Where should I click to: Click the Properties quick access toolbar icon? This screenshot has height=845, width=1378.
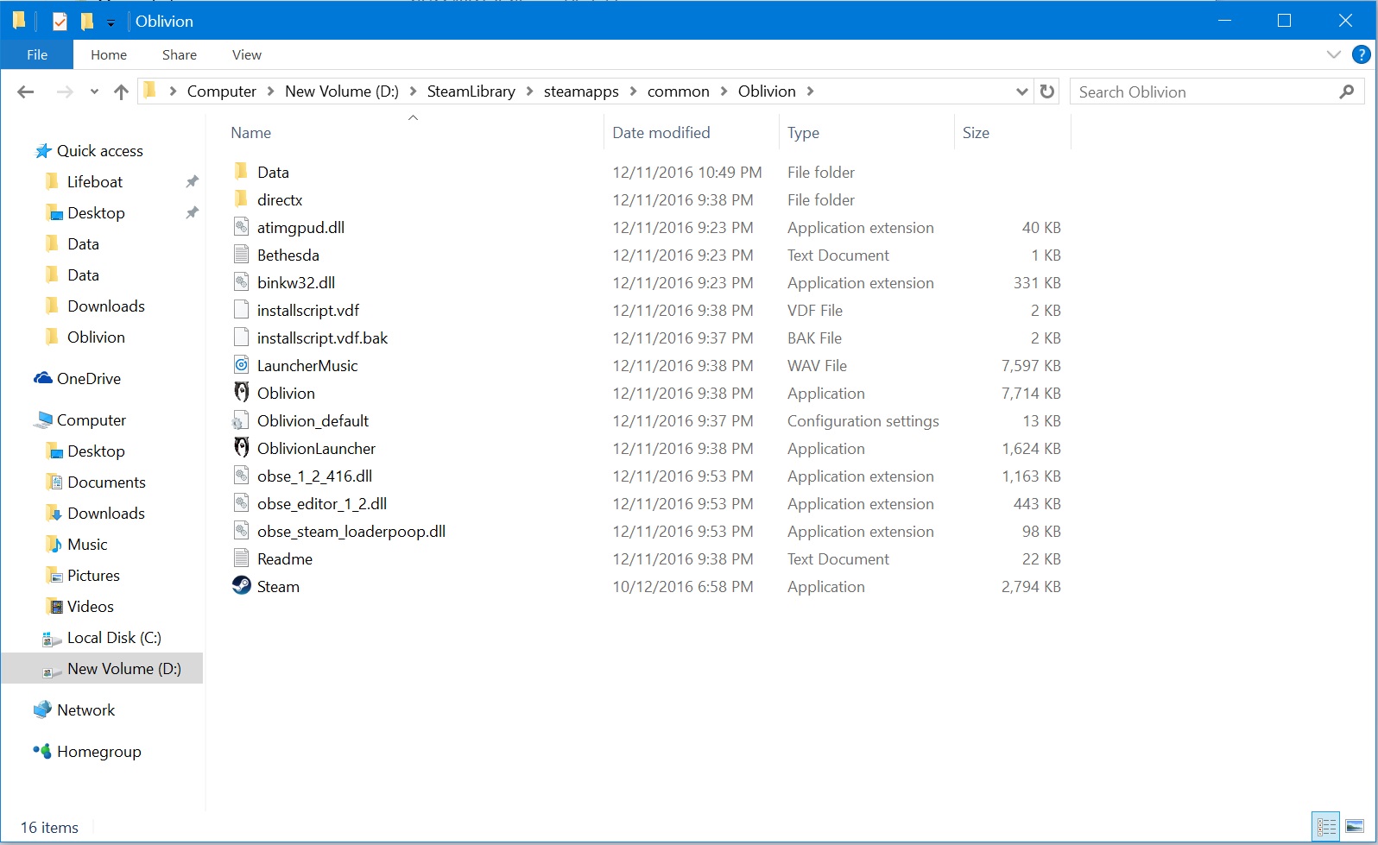(x=60, y=21)
